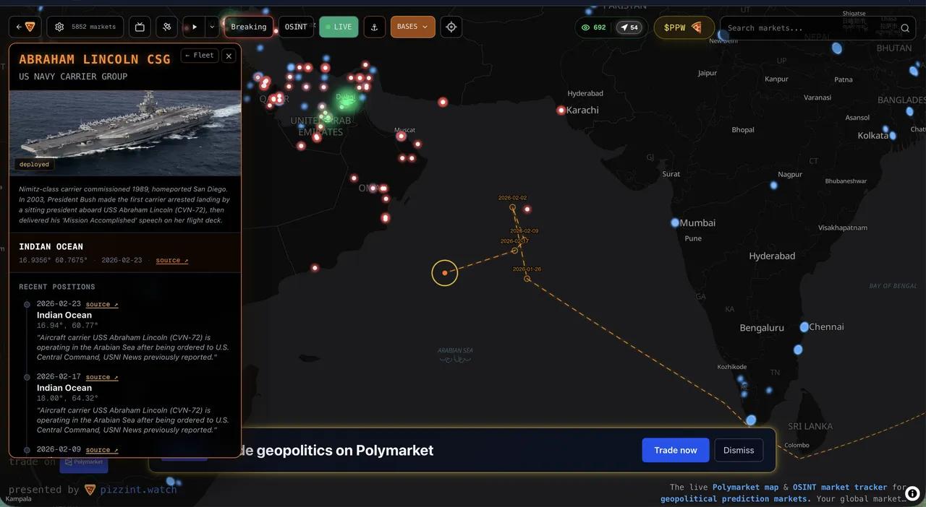
Task: Click the arrow counter showing 54
Action: coord(629,27)
